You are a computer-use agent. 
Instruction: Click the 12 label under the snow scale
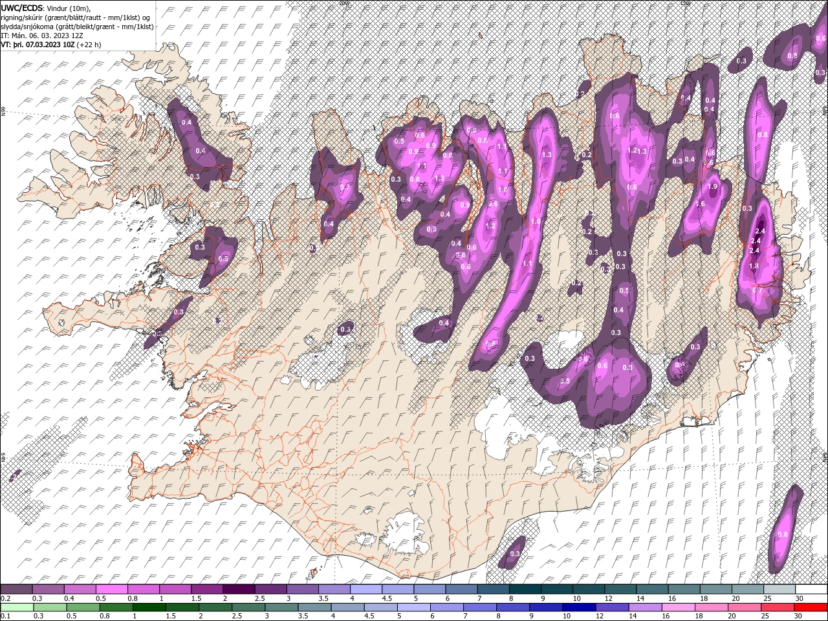pos(609,598)
